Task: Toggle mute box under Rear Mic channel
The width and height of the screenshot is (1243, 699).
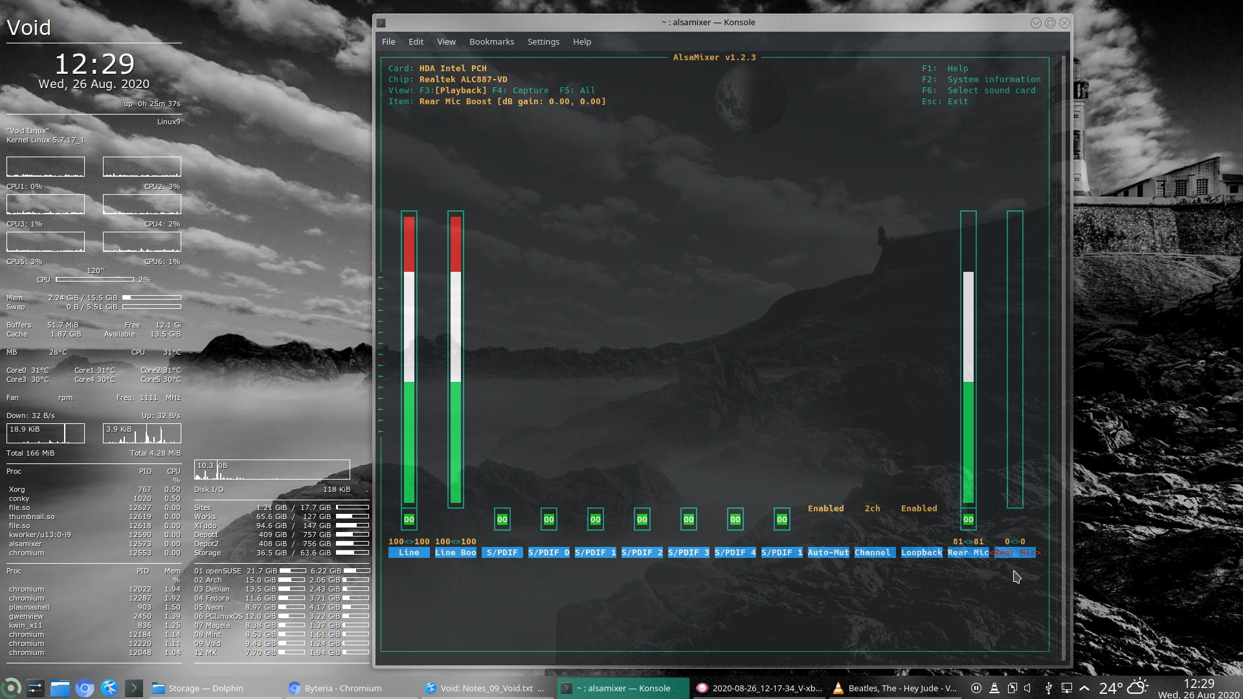Action: click(969, 519)
